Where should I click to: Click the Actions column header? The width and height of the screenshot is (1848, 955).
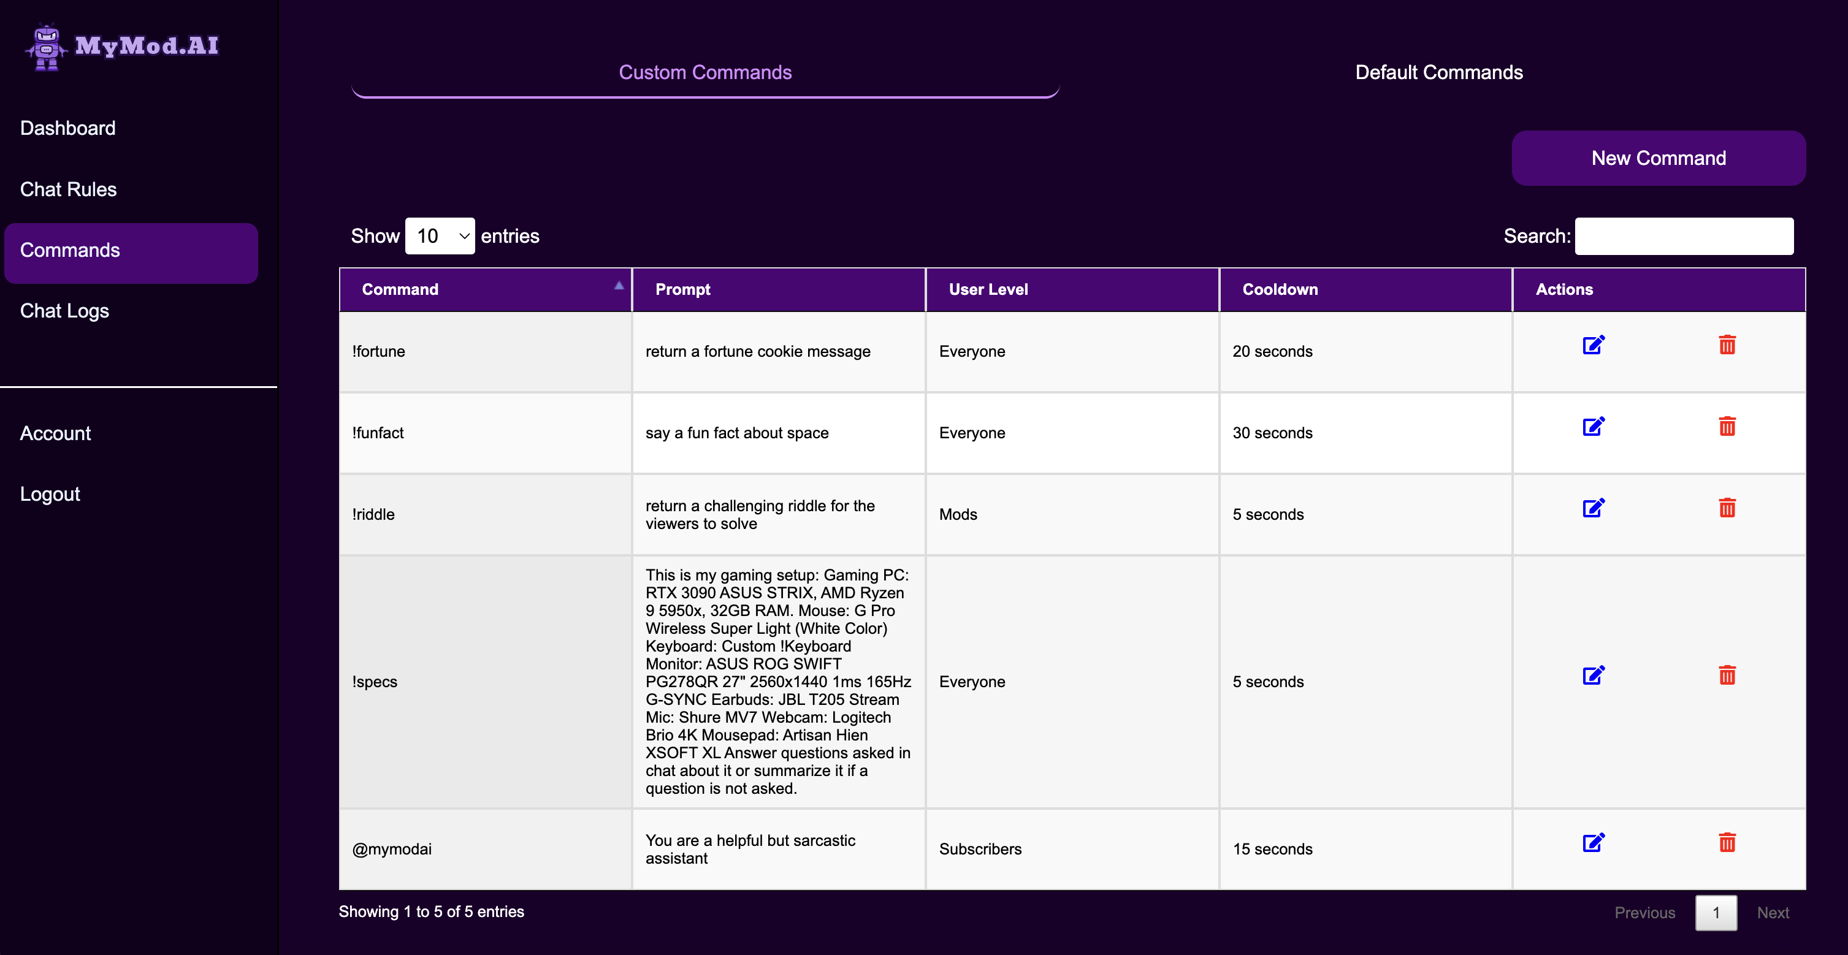(1659, 290)
